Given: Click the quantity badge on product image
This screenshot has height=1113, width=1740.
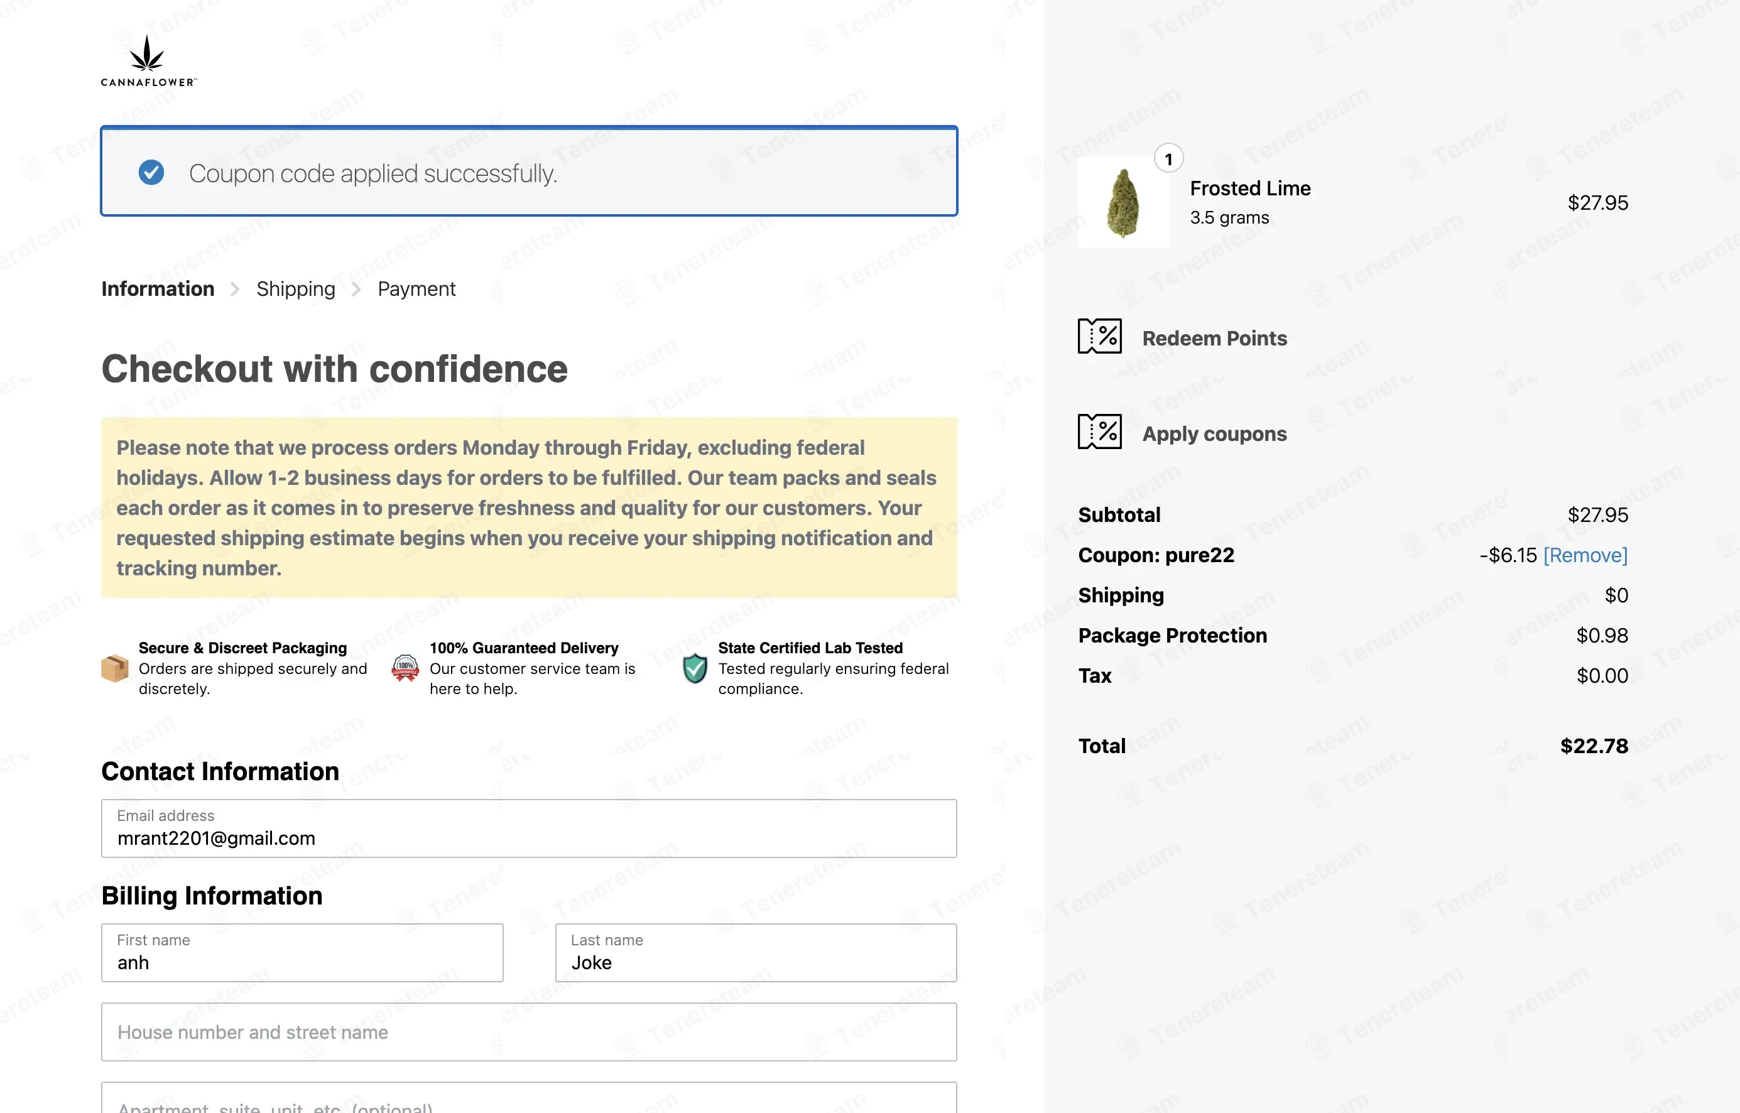Looking at the screenshot, I should 1168,158.
